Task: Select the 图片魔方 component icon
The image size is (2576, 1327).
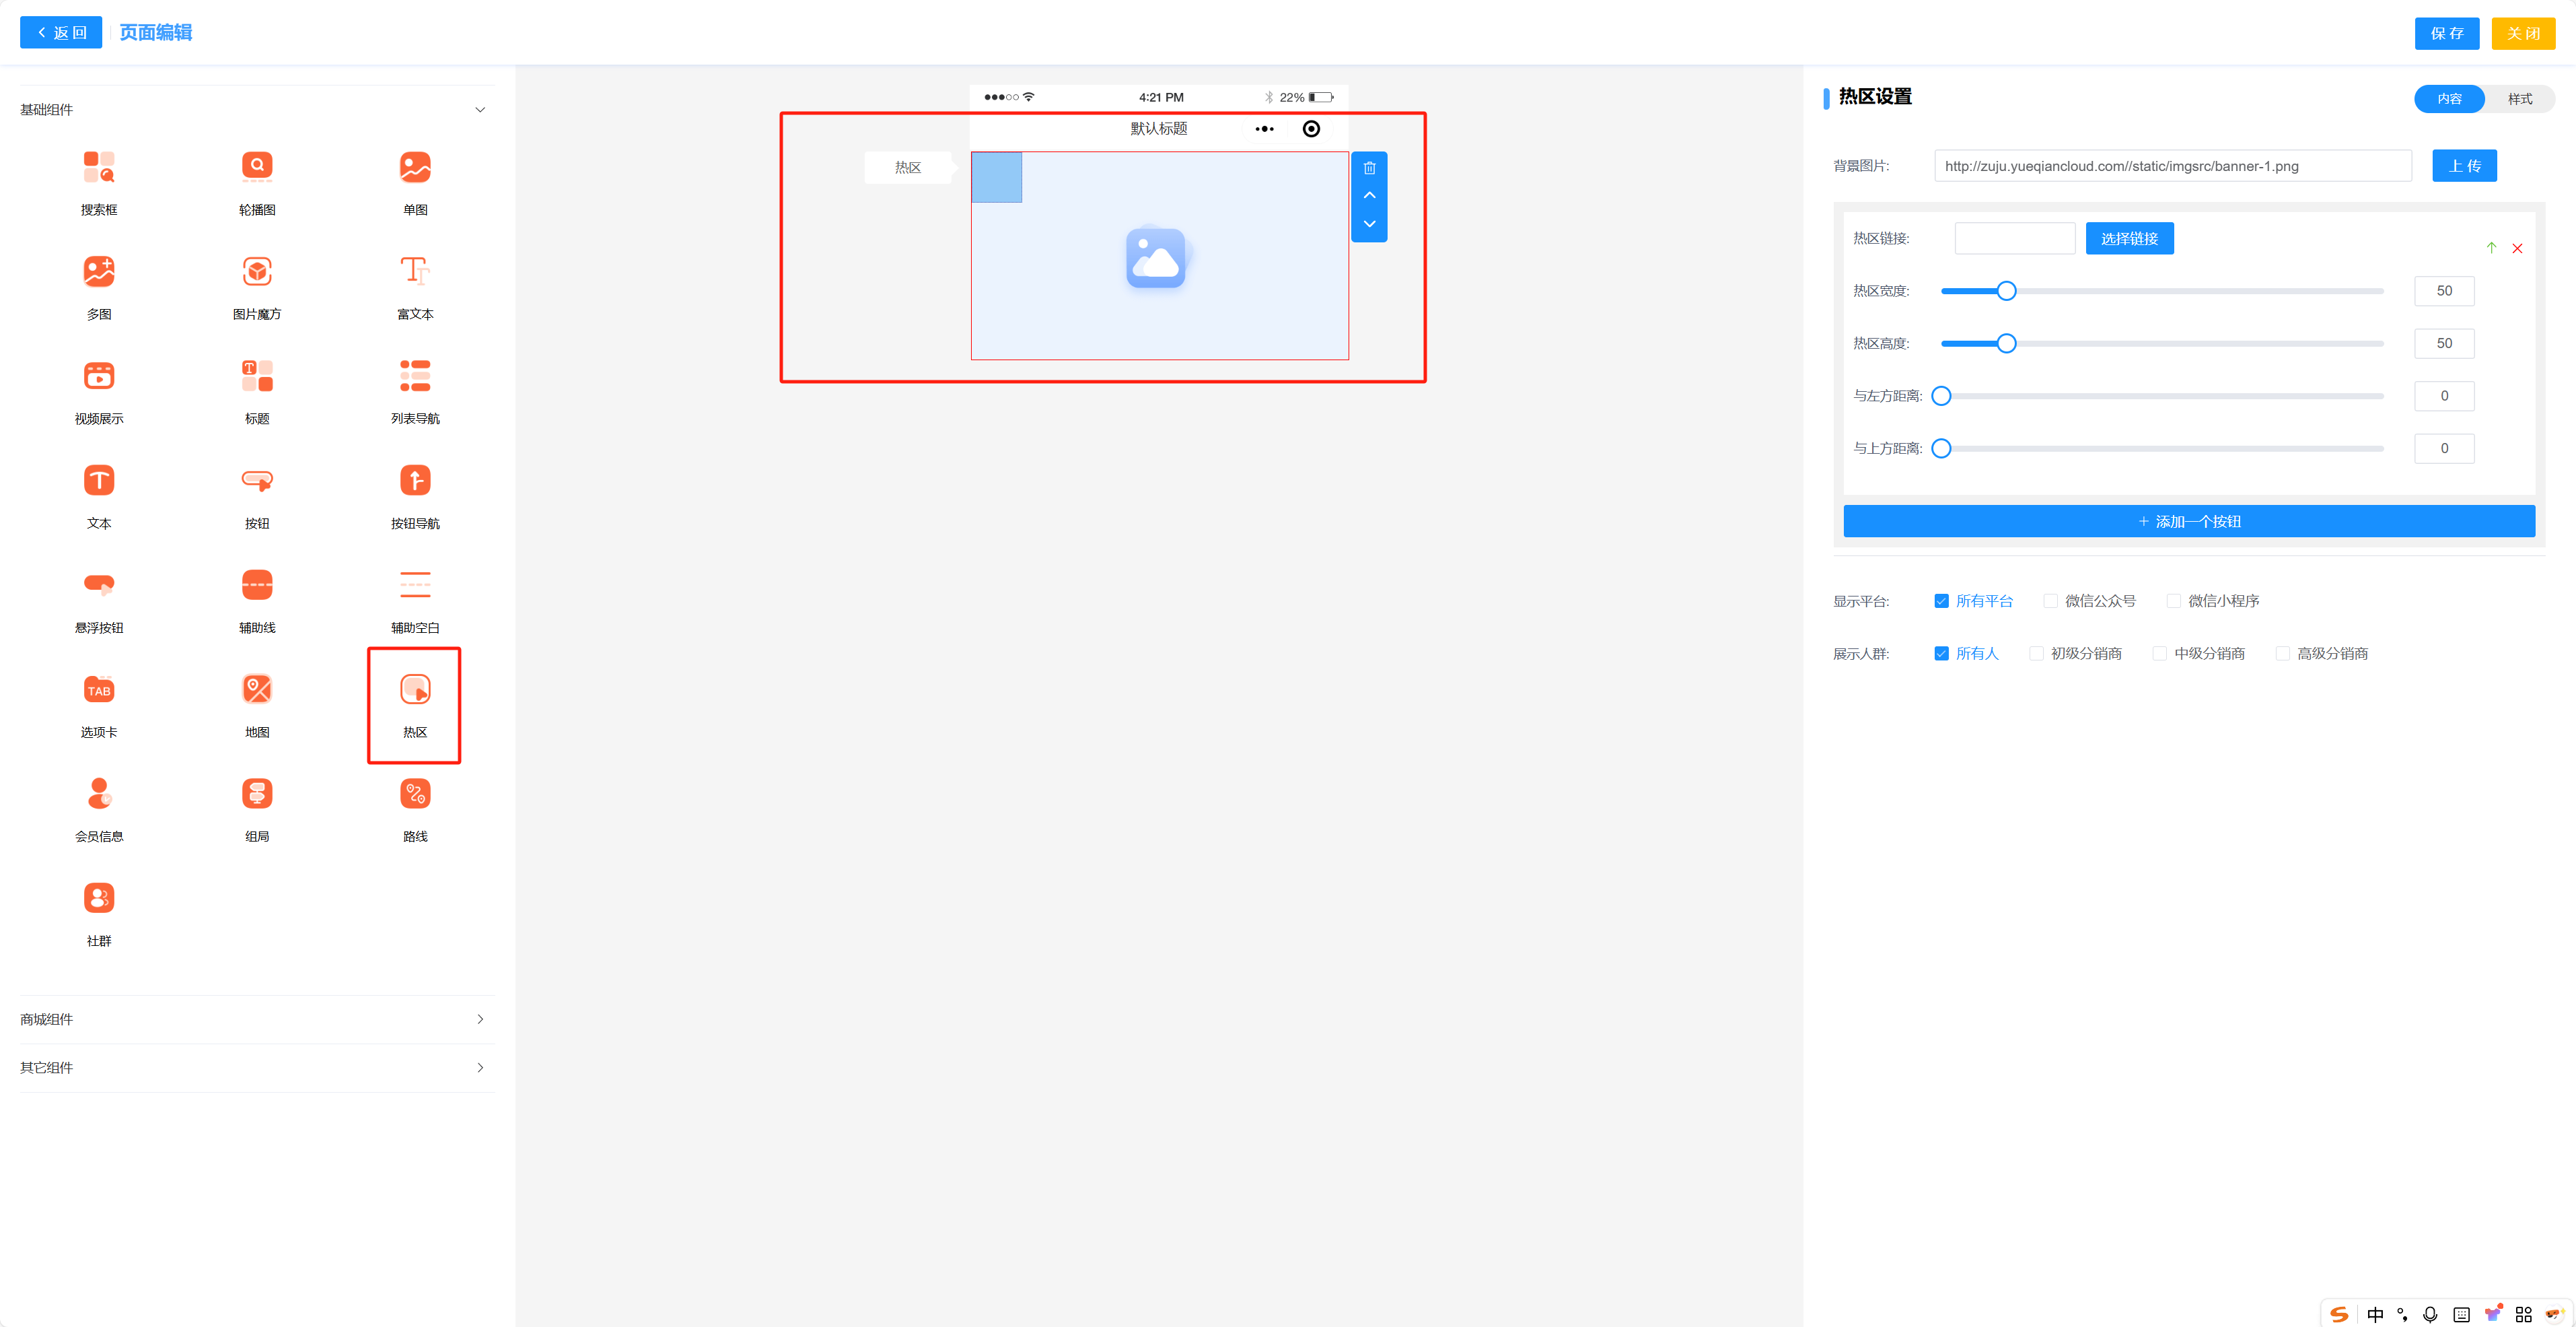Action: point(257,271)
